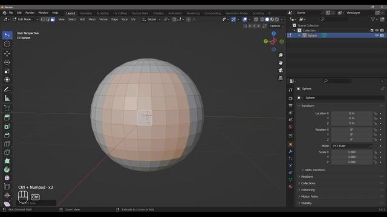Screen dimensions: 387x217
Task: Toggle X-ray display
Action: point(256,19)
